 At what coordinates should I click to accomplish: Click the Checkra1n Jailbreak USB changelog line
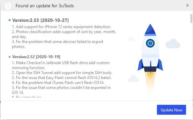pyautogui.click(x=61, y=65)
